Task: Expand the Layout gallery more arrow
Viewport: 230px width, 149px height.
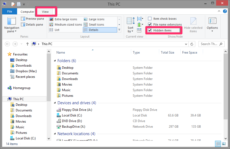Action: 119,30
